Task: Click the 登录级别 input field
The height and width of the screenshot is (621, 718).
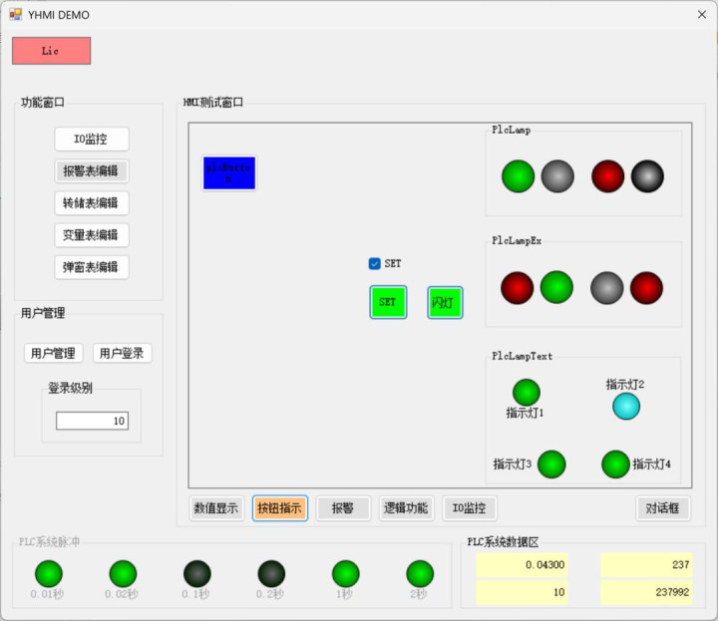Action: coord(92,422)
